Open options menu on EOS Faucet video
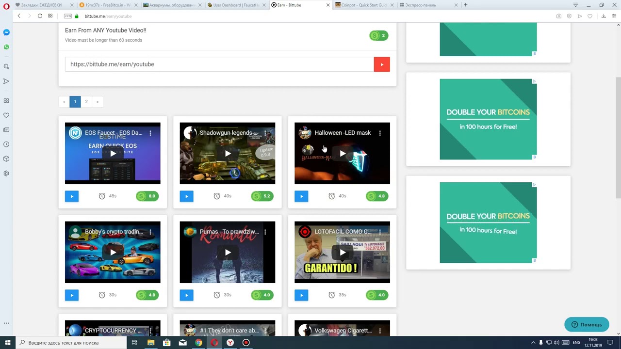621x349 pixels. pos(150,133)
